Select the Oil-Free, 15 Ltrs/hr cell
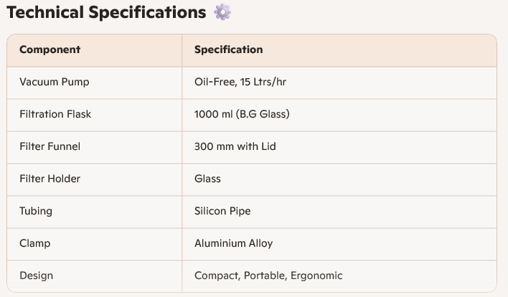This screenshot has height=297, width=508. tap(240, 82)
